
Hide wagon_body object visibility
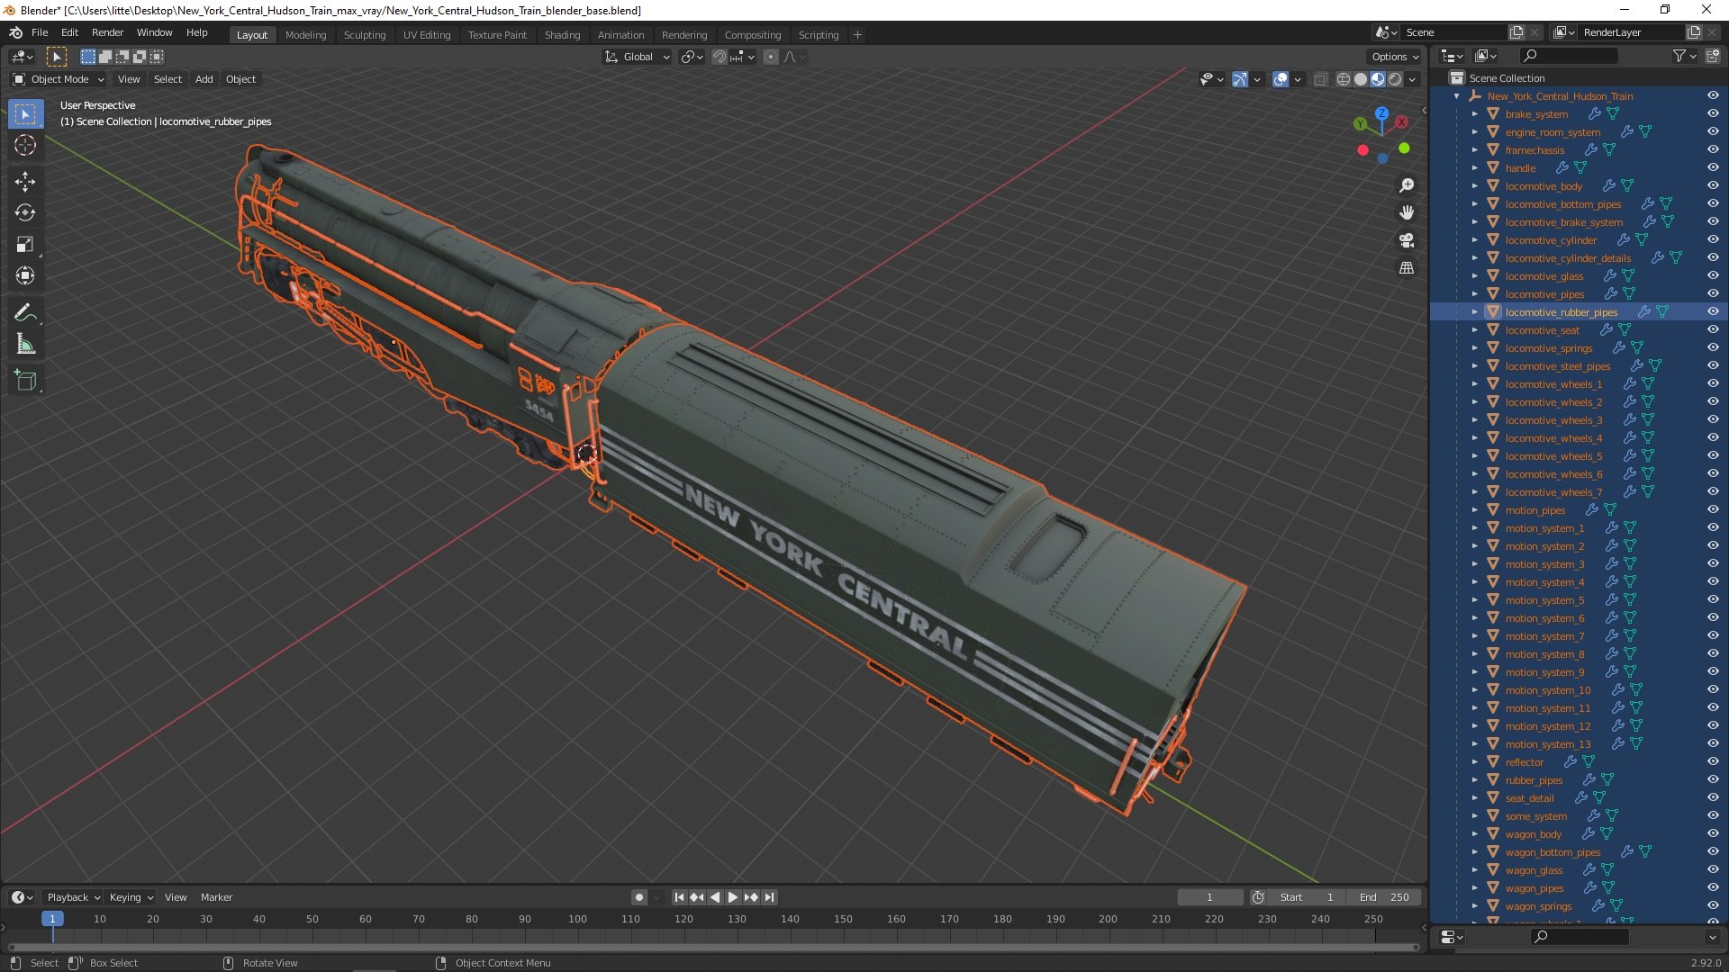coord(1713,834)
